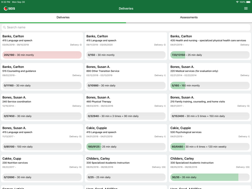Click '530 Psychological services' text
252x189 pixels.
(186, 132)
